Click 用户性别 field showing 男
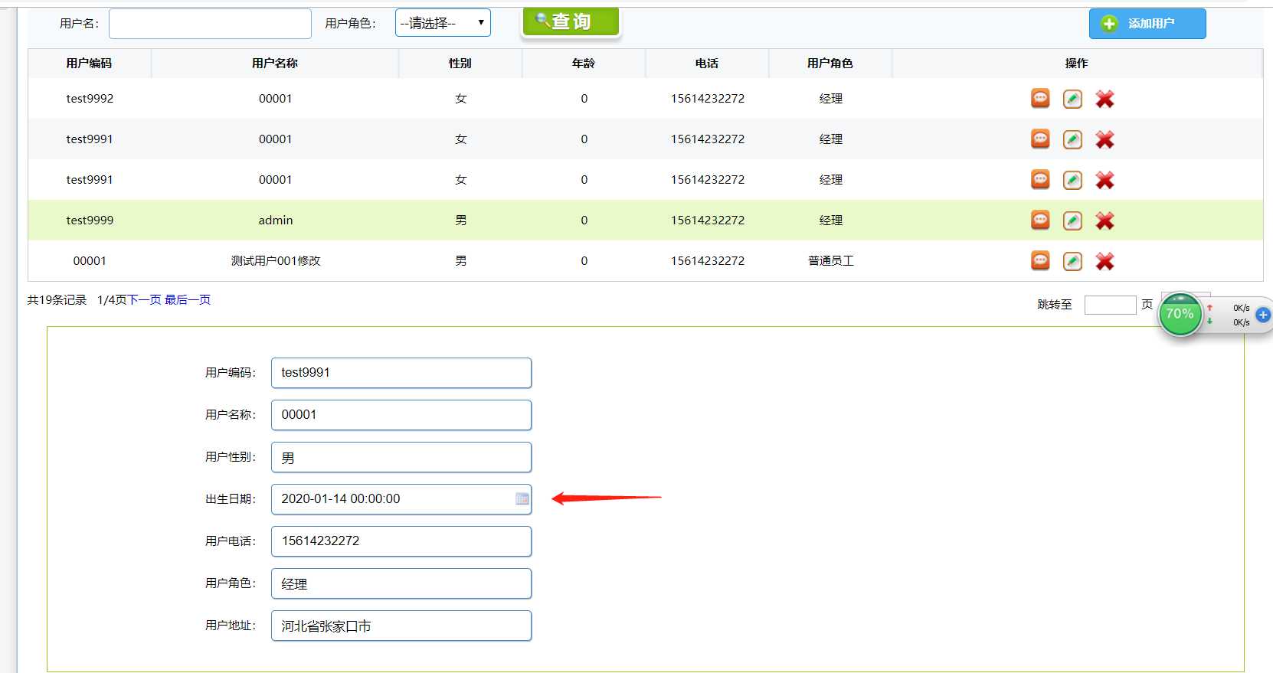The height and width of the screenshot is (673, 1273). [401, 457]
